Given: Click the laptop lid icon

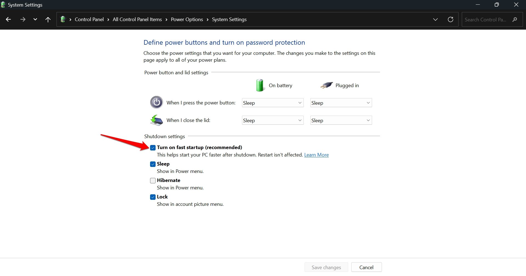Looking at the screenshot, I should 157,120.
